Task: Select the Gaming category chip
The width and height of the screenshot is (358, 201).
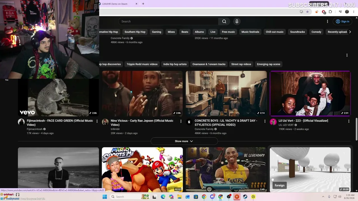Action: coord(157,32)
